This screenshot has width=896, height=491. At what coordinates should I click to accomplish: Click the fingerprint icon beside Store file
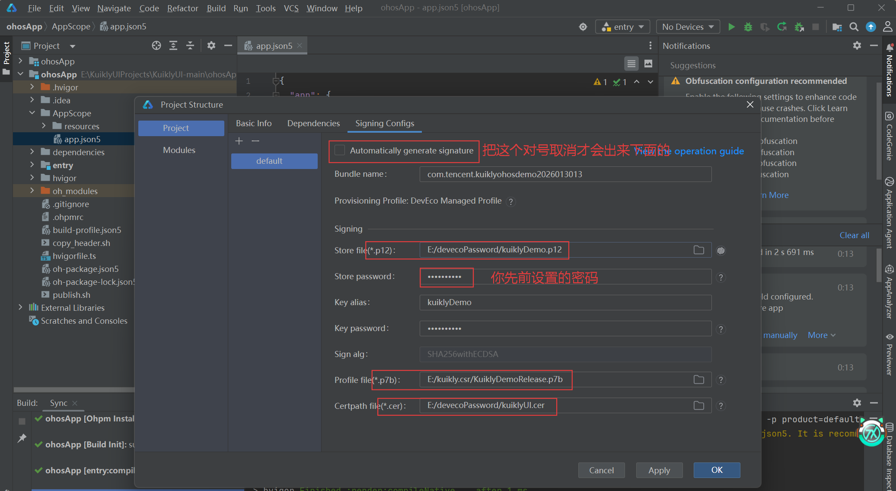[x=721, y=250]
